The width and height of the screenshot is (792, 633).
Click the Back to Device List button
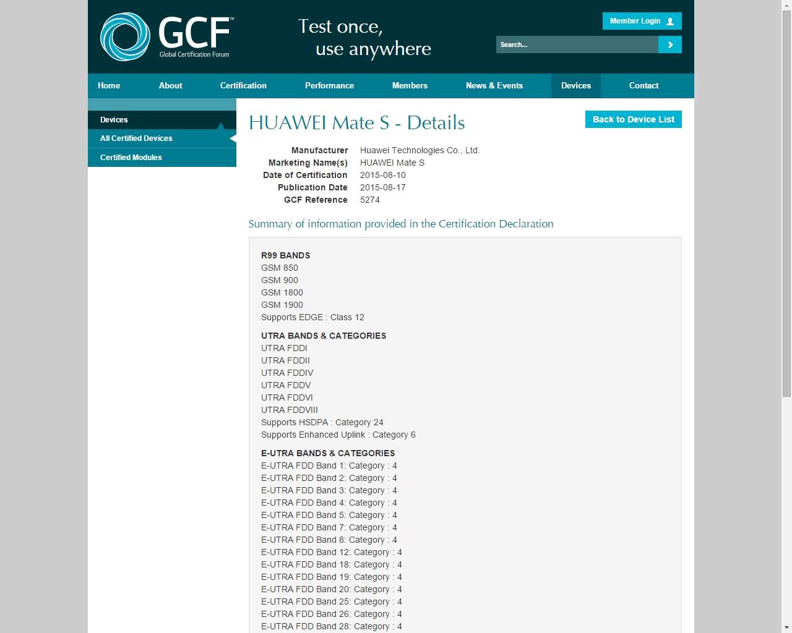(634, 119)
